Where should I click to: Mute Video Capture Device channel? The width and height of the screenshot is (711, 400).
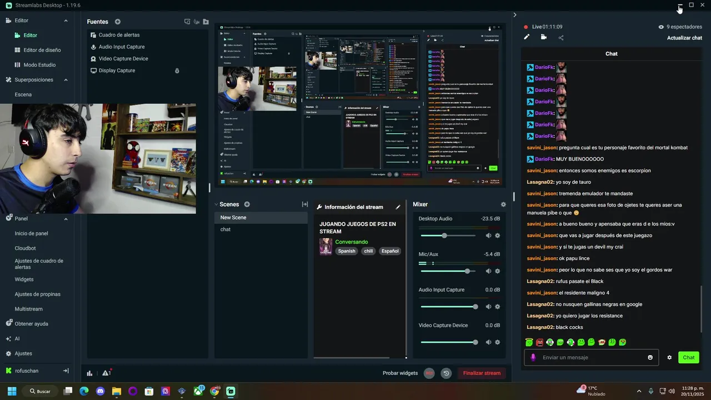coord(488,342)
